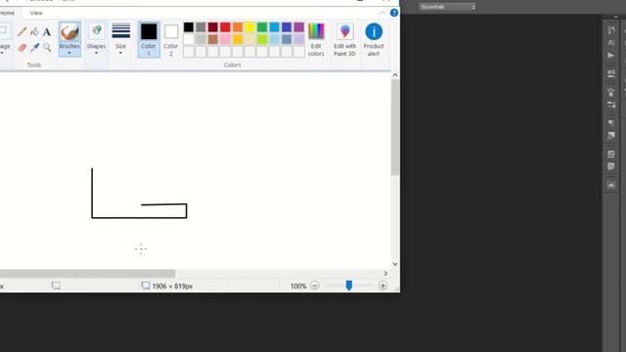The image size is (626, 352).
Task: Open Photoshop Actions play-arrow panel icon
Action: pyautogui.click(x=611, y=56)
